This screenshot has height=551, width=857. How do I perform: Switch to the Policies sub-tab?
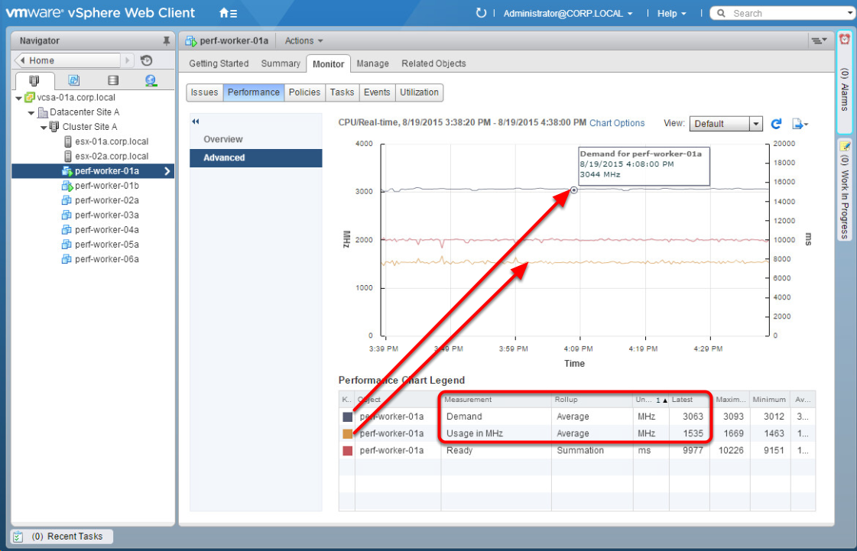pyautogui.click(x=304, y=92)
